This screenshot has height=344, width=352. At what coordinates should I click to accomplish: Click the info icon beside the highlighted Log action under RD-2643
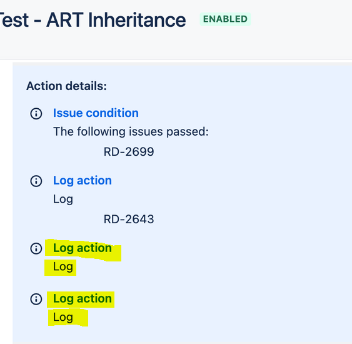click(x=36, y=248)
